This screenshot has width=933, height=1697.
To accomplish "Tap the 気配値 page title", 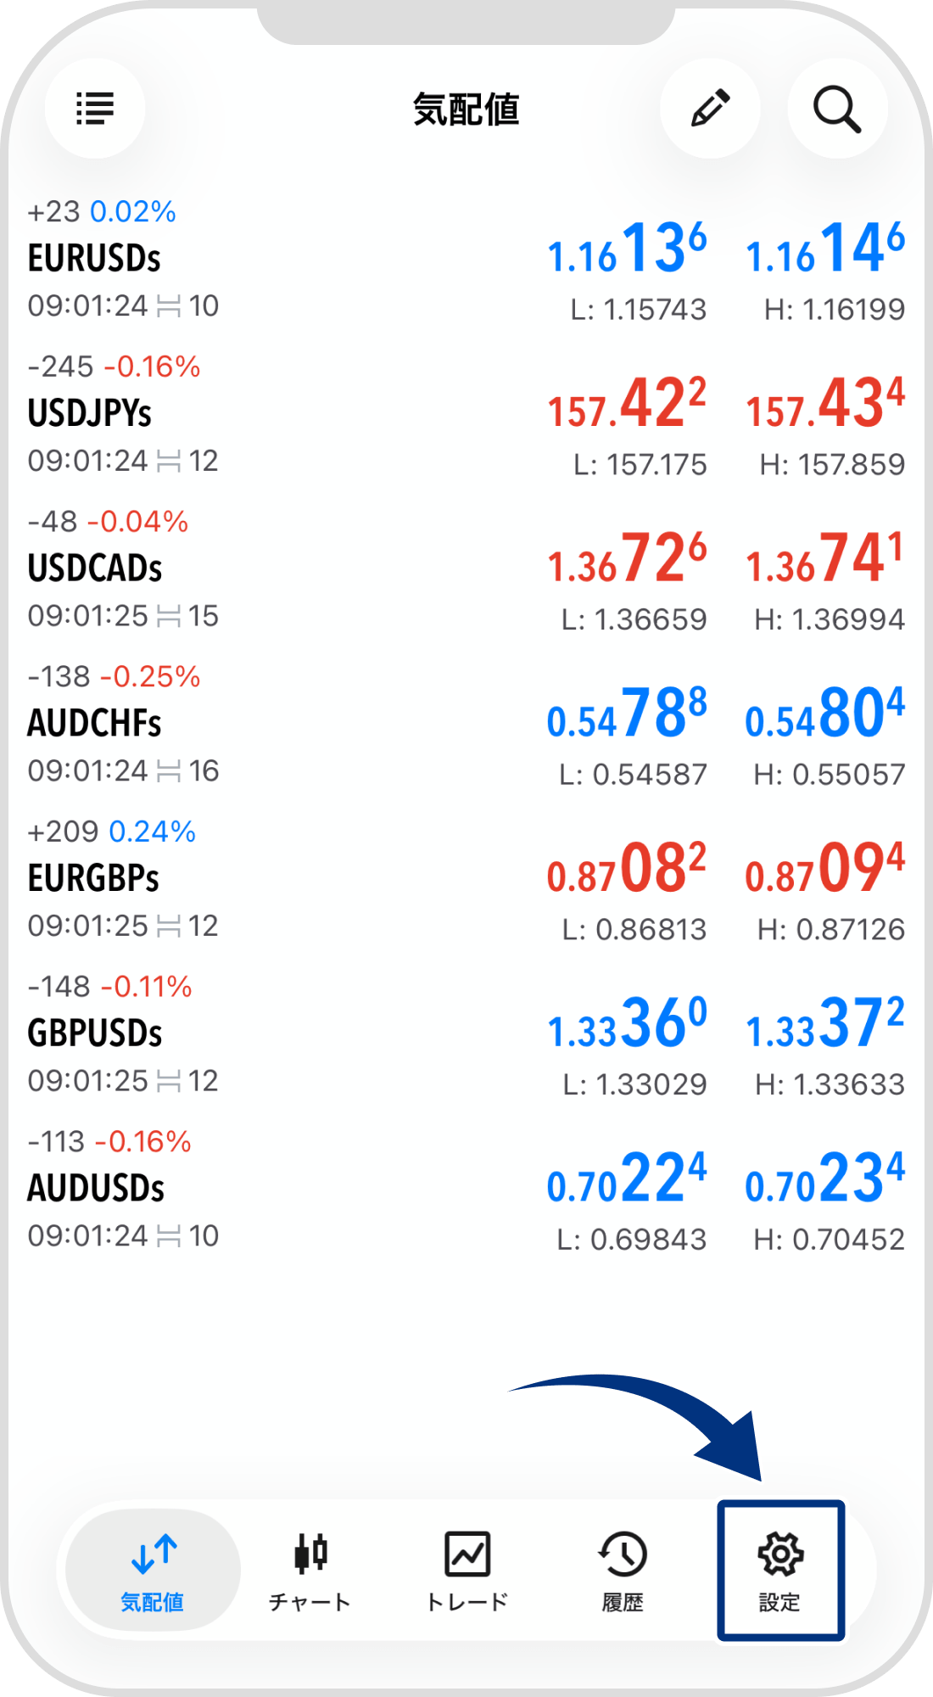I will [x=466, y=110].
